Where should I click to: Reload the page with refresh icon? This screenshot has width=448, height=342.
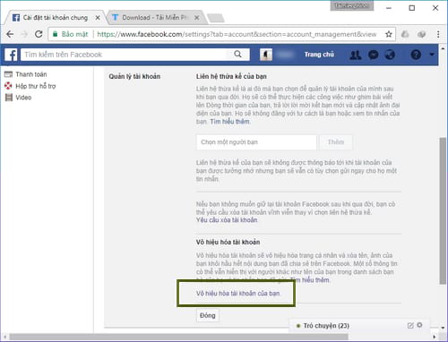pyautogui.click(x=39, y=34)
